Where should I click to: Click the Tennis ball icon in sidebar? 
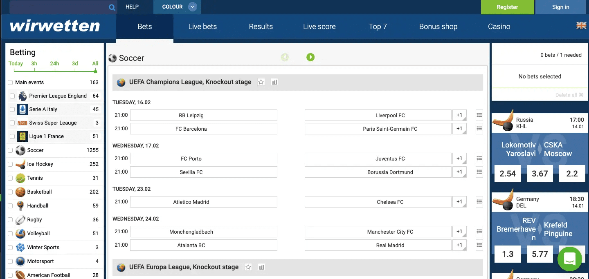coord(20,178)
